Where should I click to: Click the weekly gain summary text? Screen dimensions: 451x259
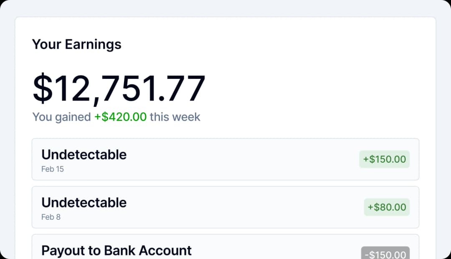click(116, 117)
